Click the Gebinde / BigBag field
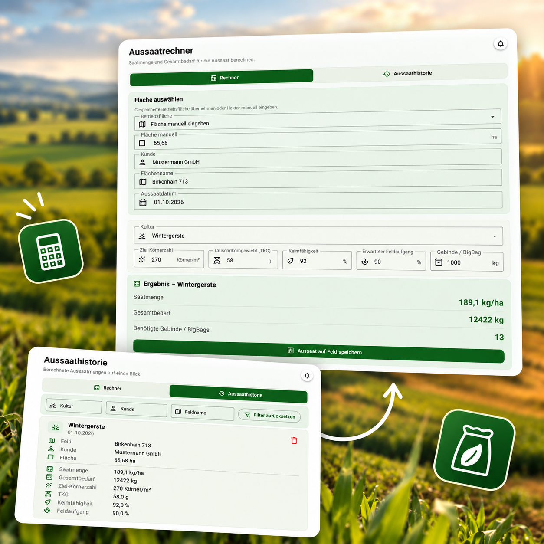The height and width of the screenshot is (544, 544). pyautogui.click(x=467, y=262)
